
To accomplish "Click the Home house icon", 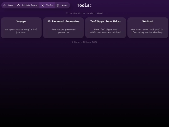I will click(4, 5).
